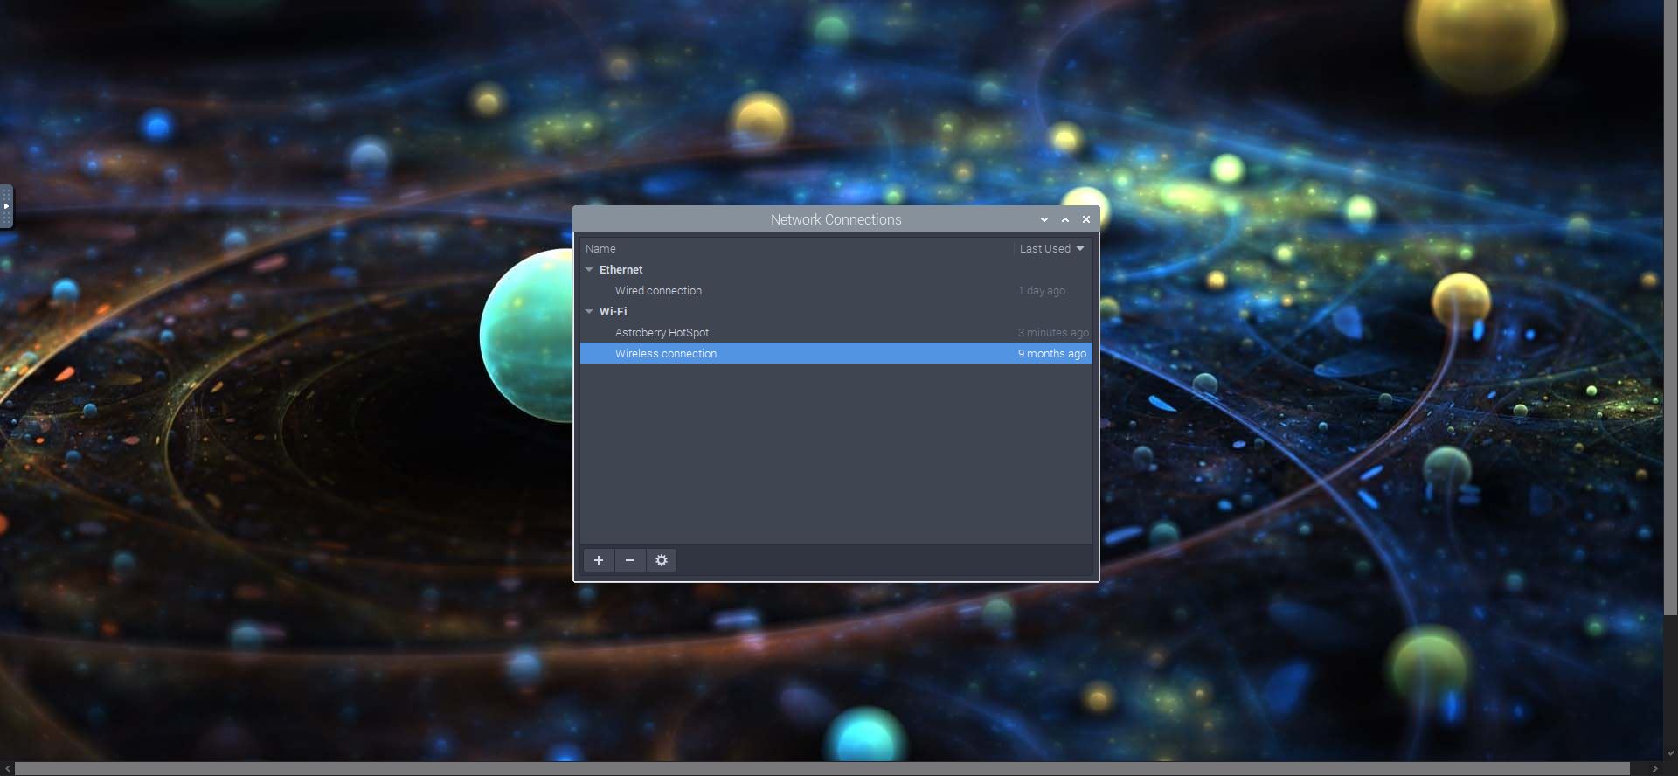Open side panel handle on left screen edge

pos(6,206)
